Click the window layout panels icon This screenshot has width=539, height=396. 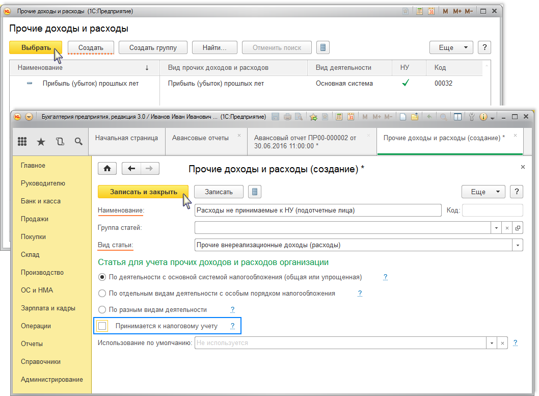click(x=457, y=117)
